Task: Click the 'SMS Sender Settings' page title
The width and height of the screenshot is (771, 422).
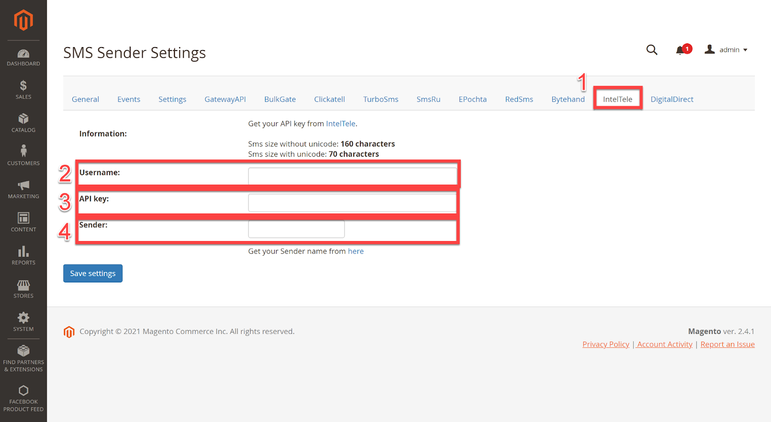Action: click(x=134, y=52)
